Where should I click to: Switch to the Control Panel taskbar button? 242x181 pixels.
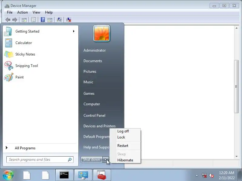83,175
